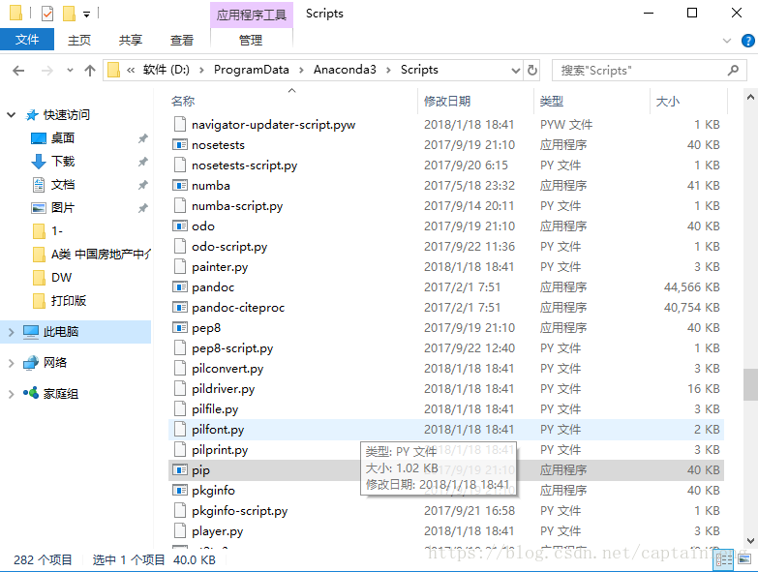Click the pin icon beside 图片
758x572 pixels.
click(142, 208)
